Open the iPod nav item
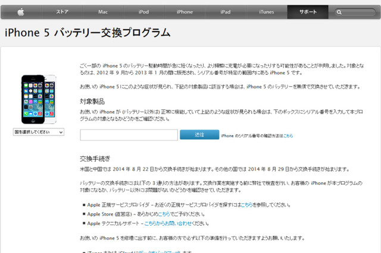This screenshot has height=253, width=381. click(144, 12)
